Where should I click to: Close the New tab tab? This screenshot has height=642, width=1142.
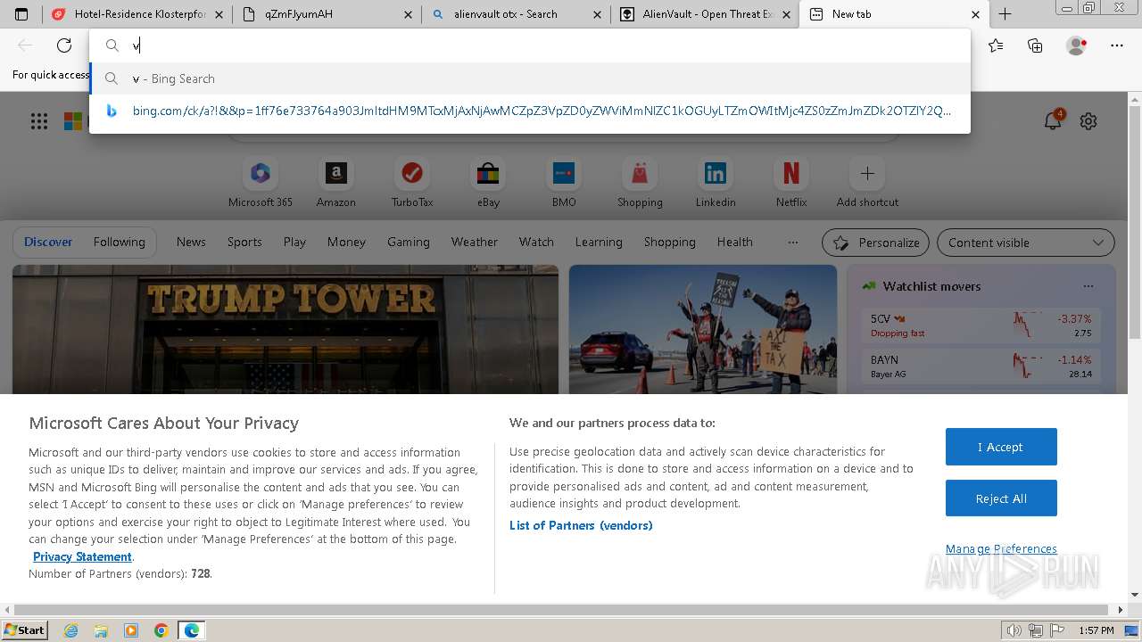pyautogui.click(x=975, y=14)
